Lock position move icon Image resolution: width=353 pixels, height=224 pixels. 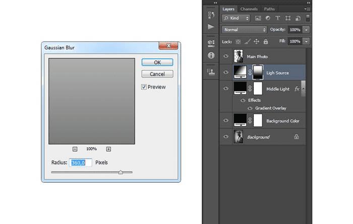pos(256,41)
